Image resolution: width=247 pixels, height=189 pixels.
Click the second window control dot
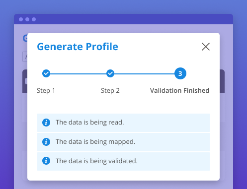pos(27,19)
